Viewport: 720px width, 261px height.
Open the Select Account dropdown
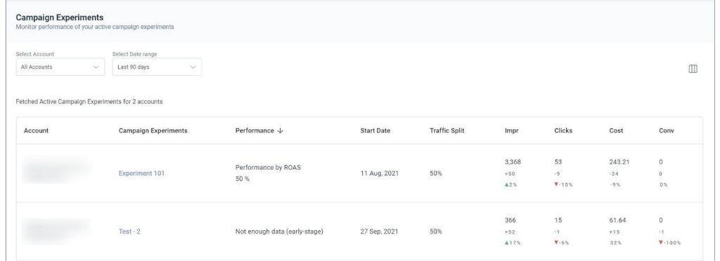(60, 67)
